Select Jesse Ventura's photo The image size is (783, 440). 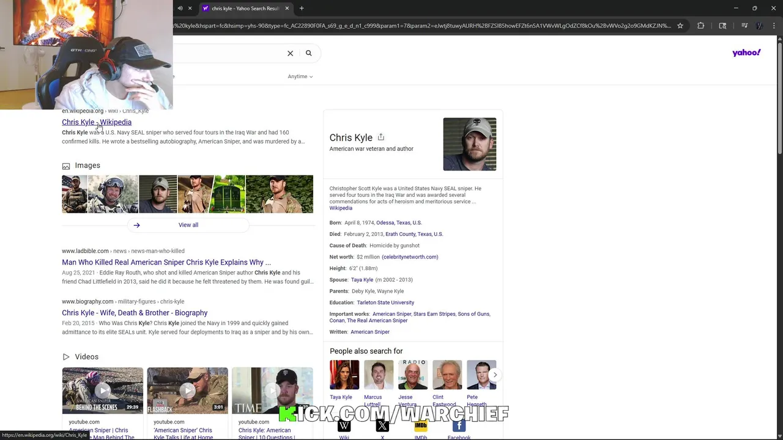(x=413, y=375)
